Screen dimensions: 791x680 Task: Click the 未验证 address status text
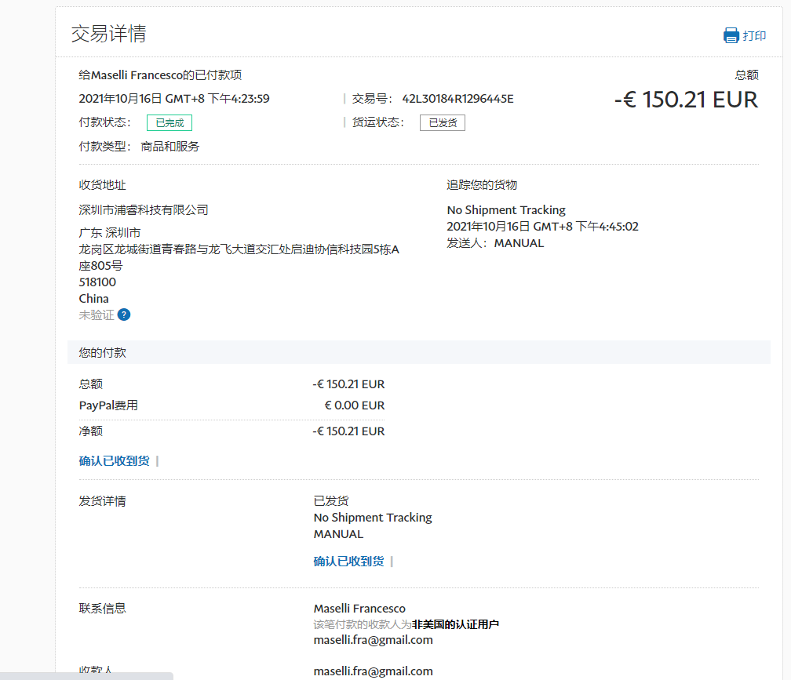point(96,315)
